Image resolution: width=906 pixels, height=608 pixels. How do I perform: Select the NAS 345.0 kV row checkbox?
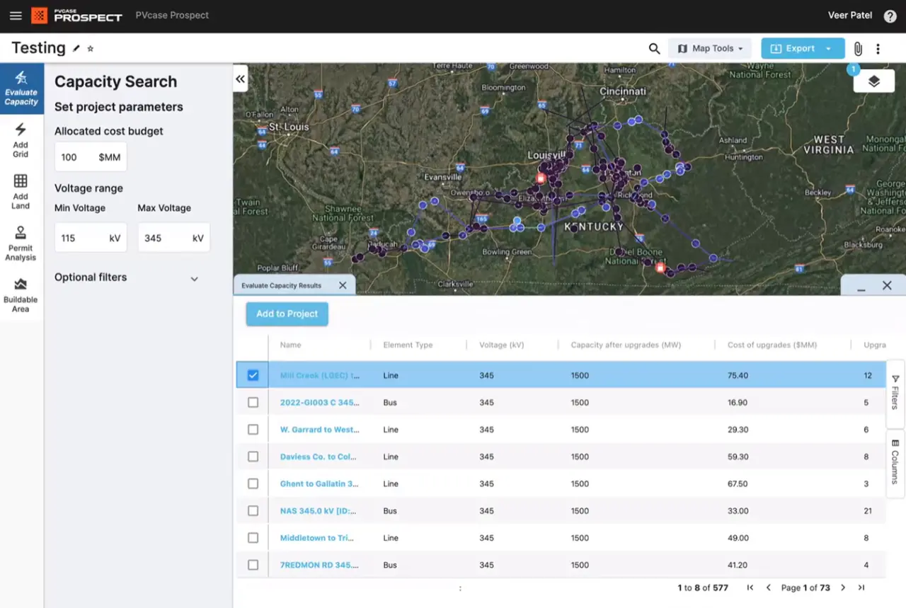(x=253, y=510)
